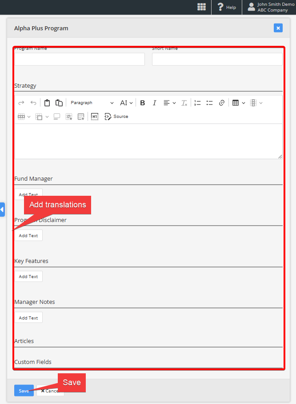296x404 pixels.
Task: Click Add Text under Key Features
Action: coord(28,277)
